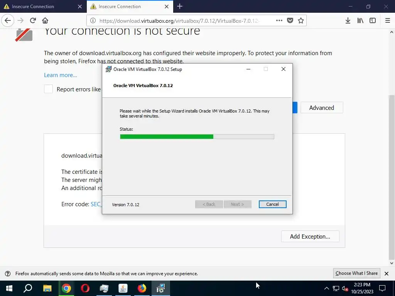Select VirtualBox installer taskbar icon
This screenshot has height=296, width=395.
pyautogui.click(x=161, y=288)
